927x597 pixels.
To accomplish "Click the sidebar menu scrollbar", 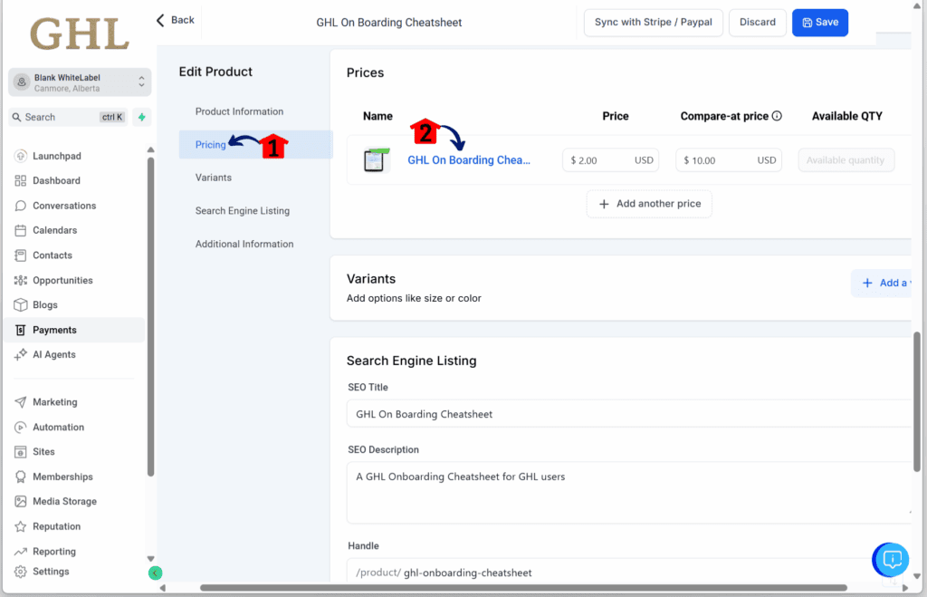I will coord(151,316).
